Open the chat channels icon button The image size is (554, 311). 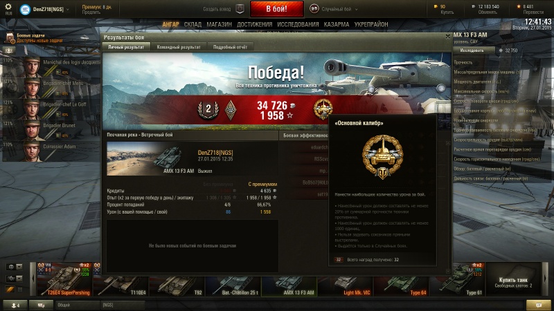(x=41, y=305)
